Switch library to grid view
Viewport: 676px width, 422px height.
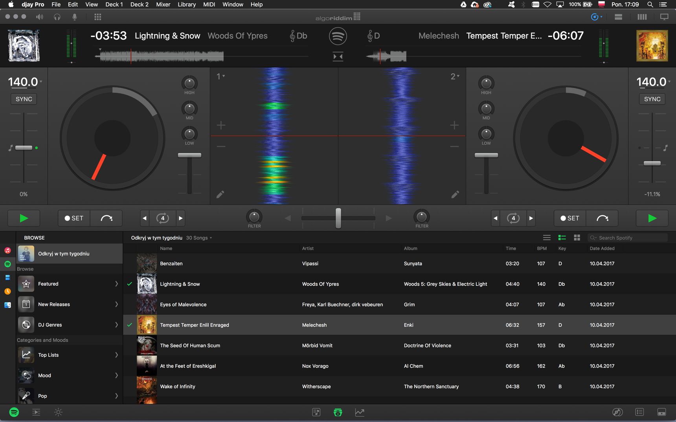577,237
